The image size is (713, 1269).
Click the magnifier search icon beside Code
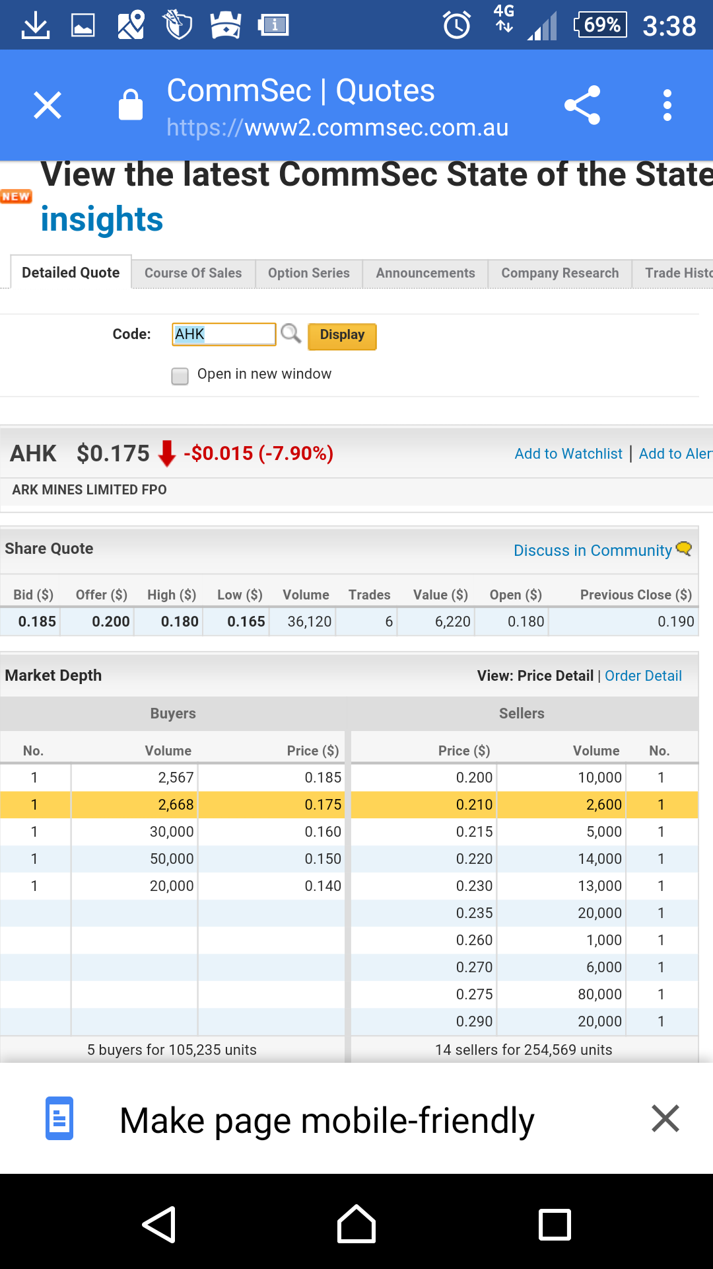click(290, 333)
